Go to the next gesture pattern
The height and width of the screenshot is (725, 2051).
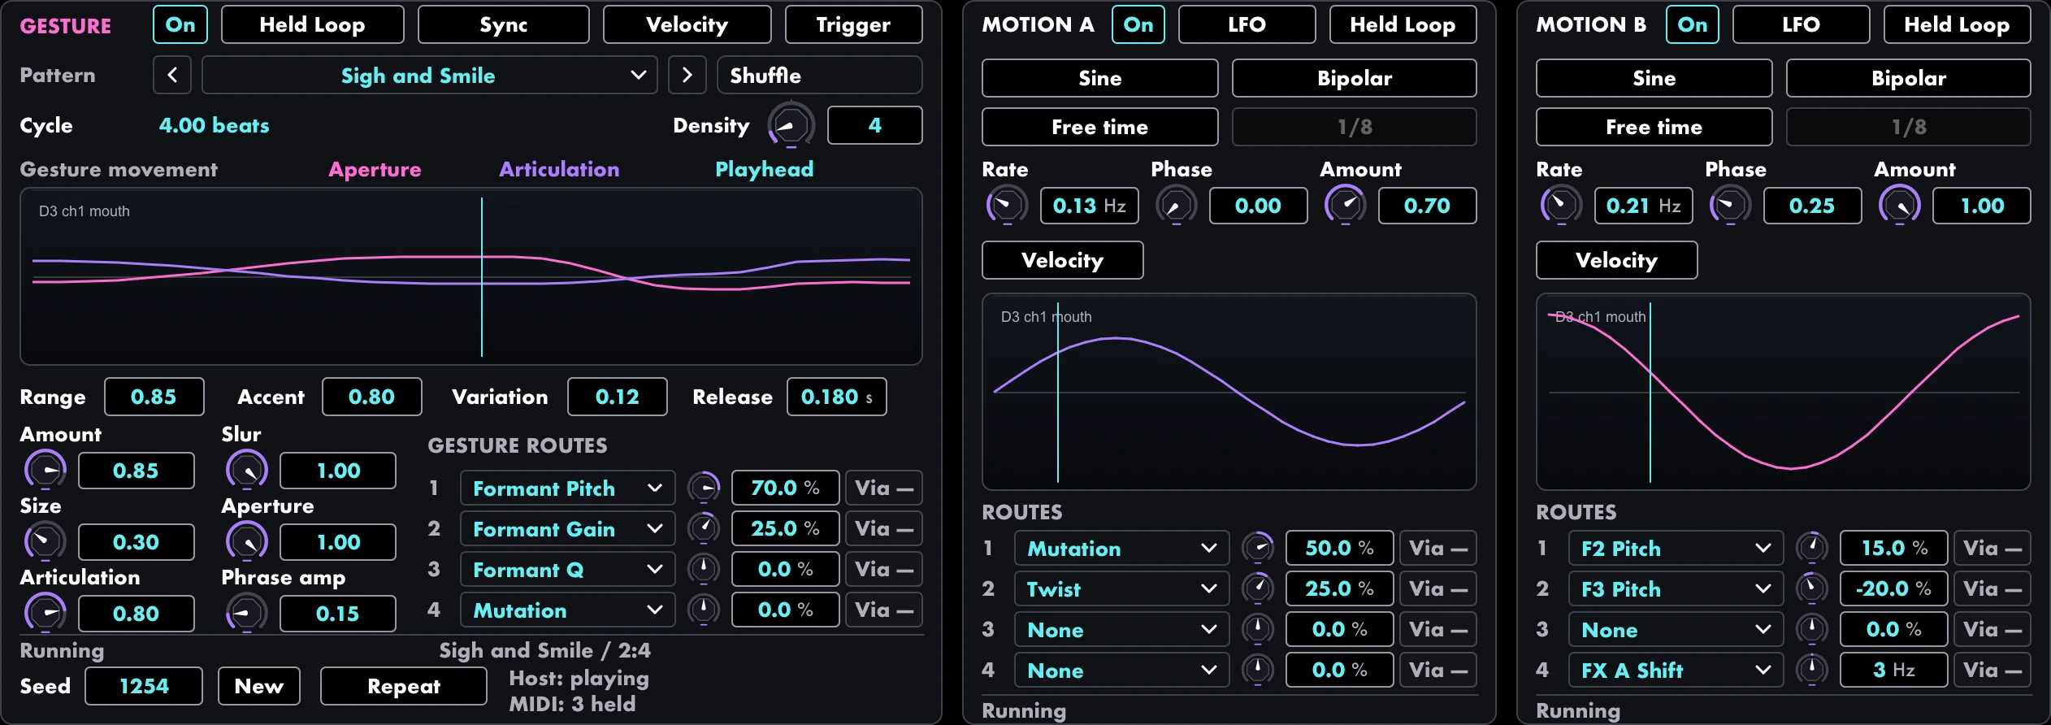pos(687,76)
